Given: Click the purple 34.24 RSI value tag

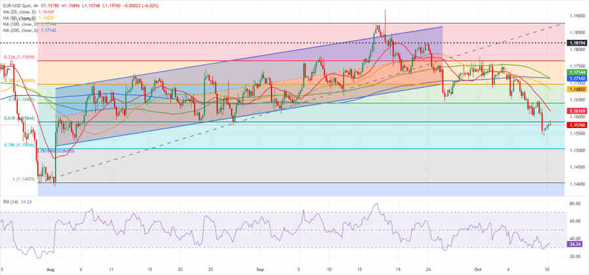Looking at the screenshot, I should [x=577, y=244].
